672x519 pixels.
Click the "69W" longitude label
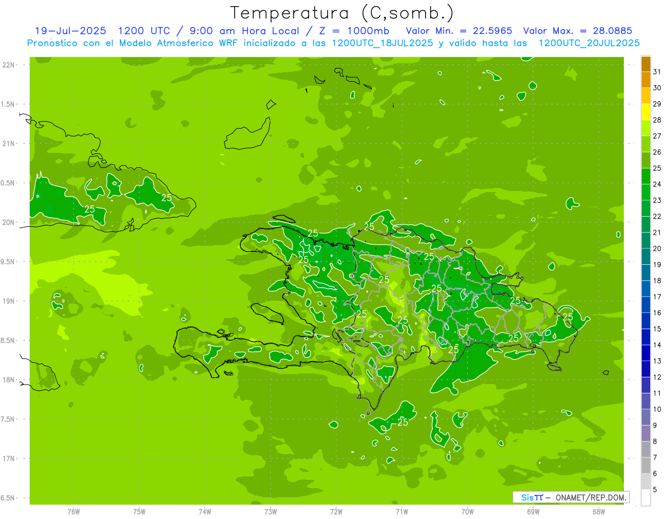click(x=533, y=511)
